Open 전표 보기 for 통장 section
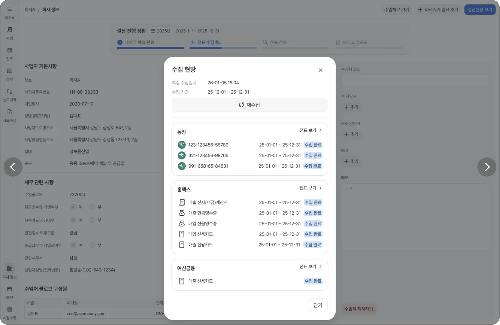This screenshot has height=325, width=500. (310, 130)
